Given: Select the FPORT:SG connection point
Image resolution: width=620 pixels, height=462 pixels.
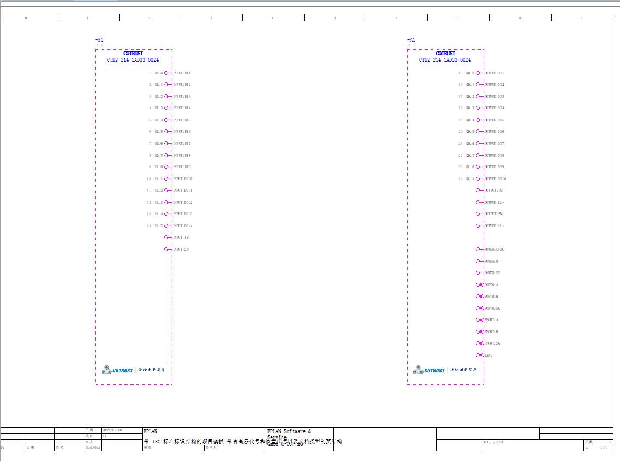Looking at the screenshot, I should [x=480, y=343].
